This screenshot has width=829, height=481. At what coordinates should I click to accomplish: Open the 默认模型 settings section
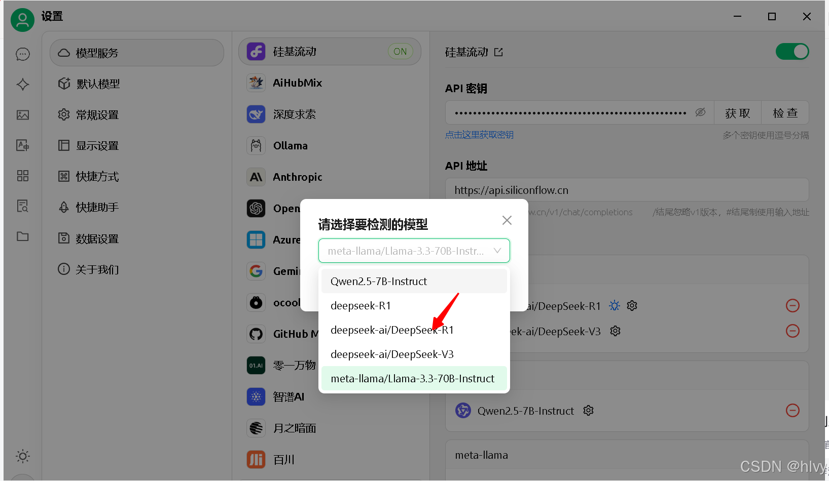point(137,84)
